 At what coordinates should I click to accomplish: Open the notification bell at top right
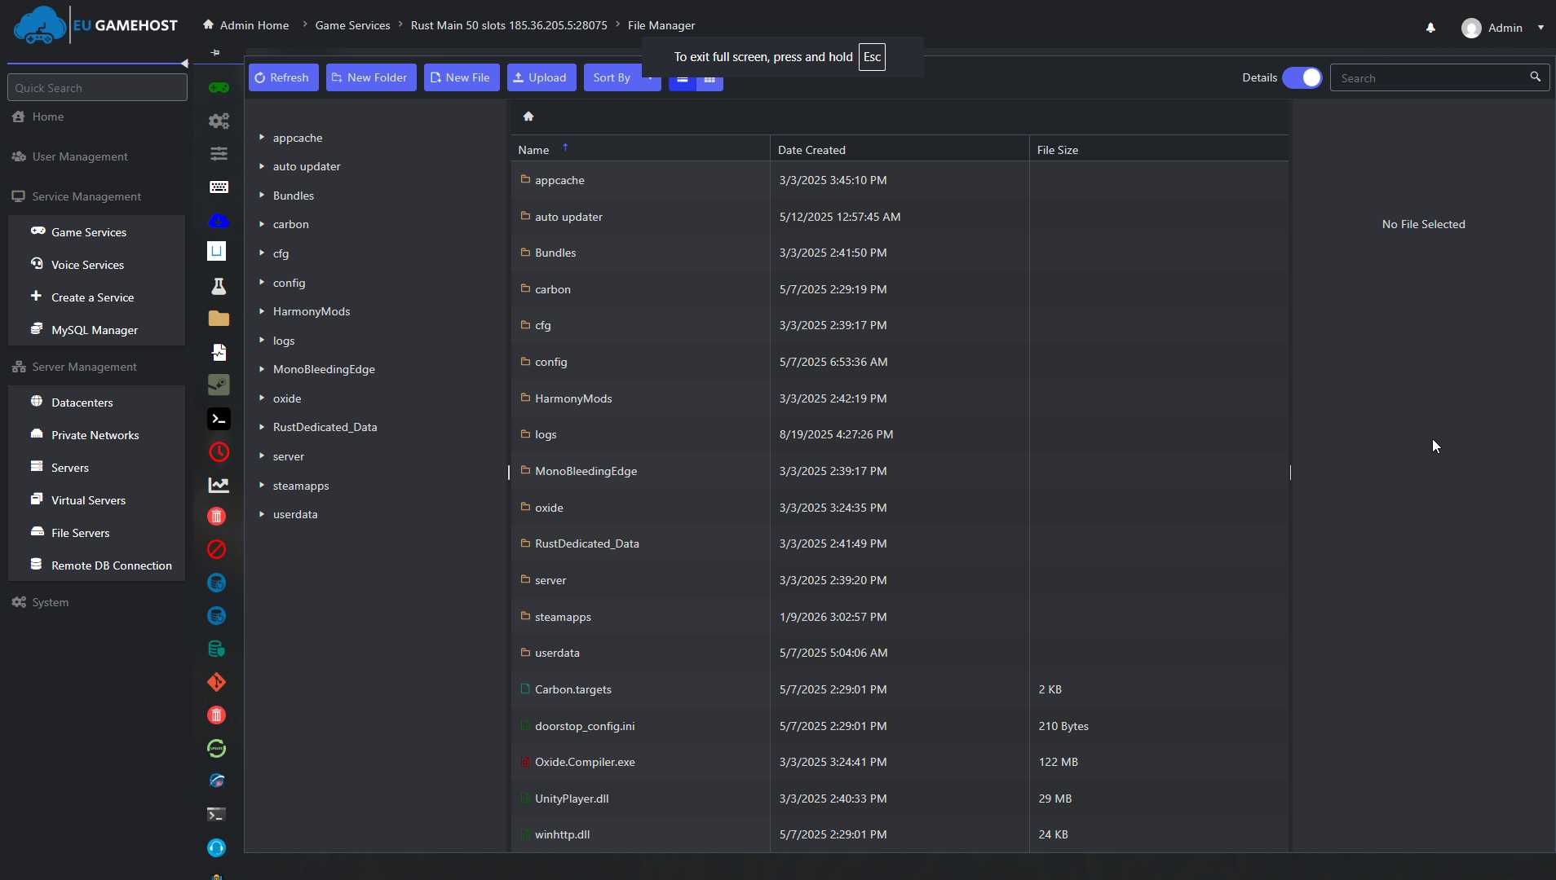[1430, 27]
